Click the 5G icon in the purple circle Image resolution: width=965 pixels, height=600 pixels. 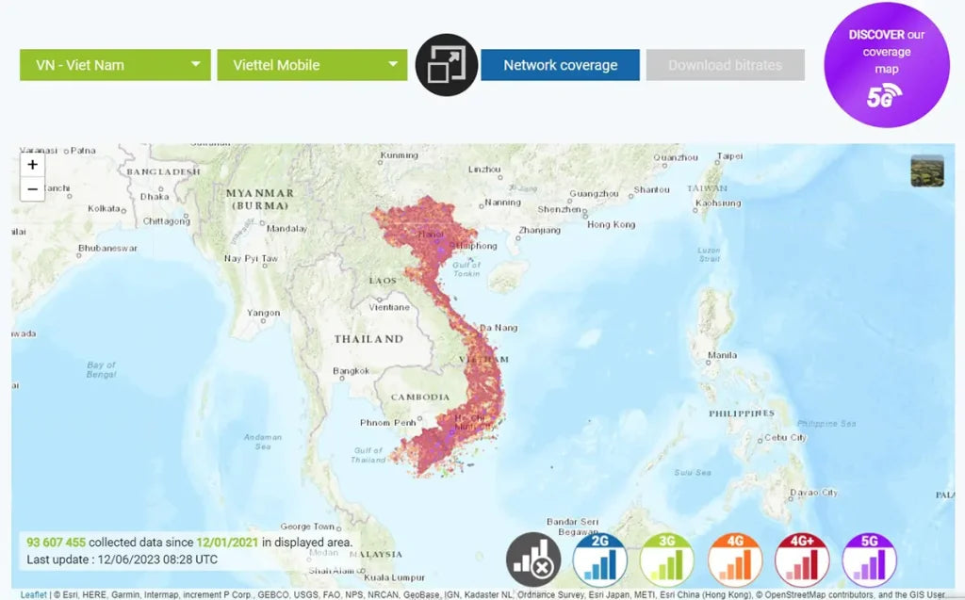pyautogui.click(x=884, y=95)
